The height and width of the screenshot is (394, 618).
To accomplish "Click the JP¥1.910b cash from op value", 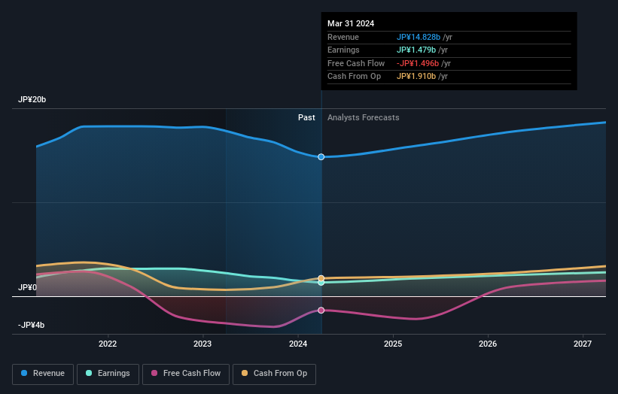I will click(416, 77).
